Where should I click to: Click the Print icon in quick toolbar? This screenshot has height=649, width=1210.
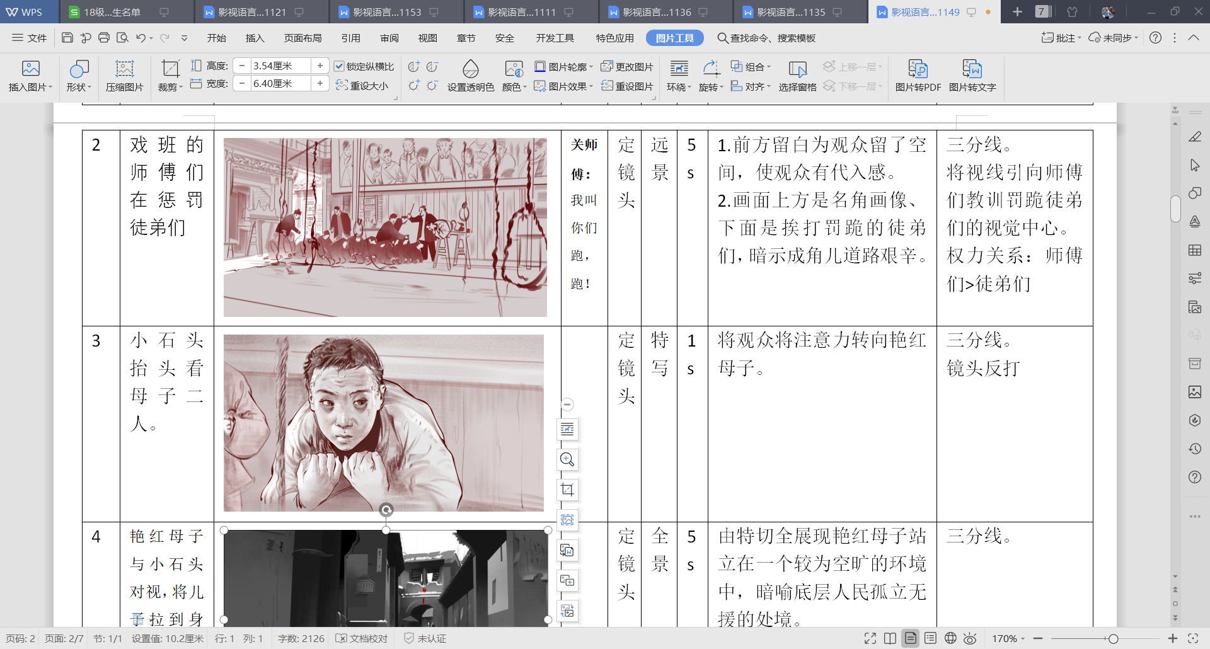pos(104,38)
